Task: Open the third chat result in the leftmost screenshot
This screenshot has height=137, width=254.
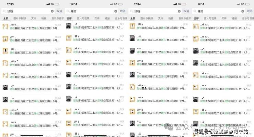Action: (32, 51)
